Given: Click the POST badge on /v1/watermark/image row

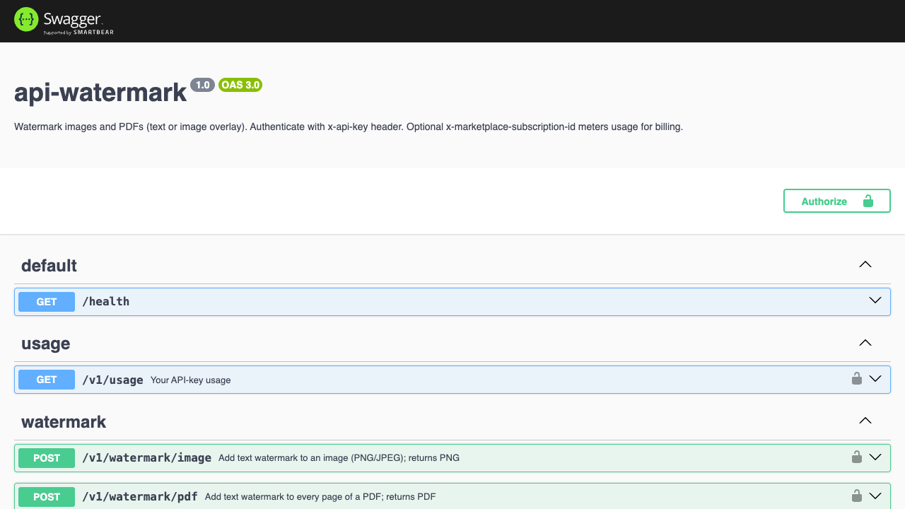Looking at the screenshot, I should click(x=47, y=458).
